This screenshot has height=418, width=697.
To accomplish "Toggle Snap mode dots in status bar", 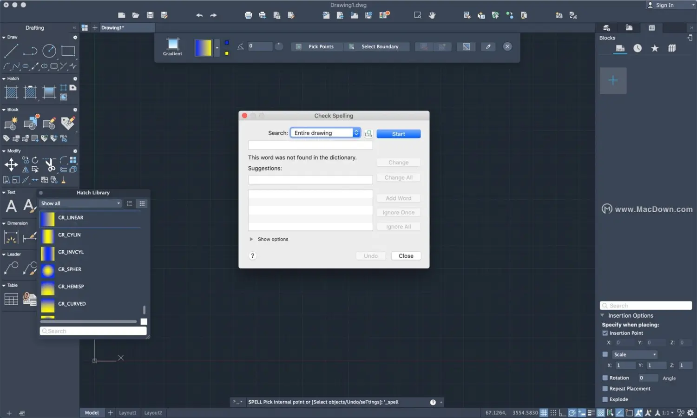I will tap(553, 412).
